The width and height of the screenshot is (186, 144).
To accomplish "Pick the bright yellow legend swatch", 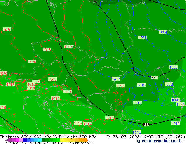I will pos(62,140).
